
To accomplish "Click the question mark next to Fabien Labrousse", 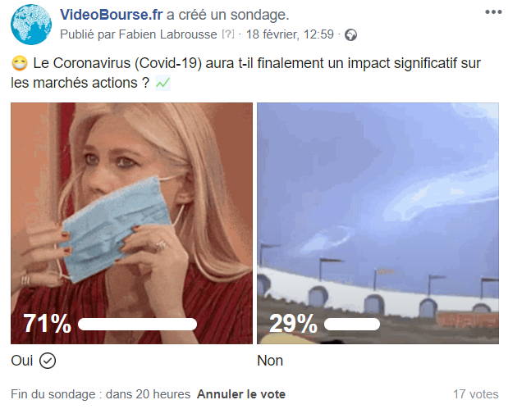I will pos(228,34).
